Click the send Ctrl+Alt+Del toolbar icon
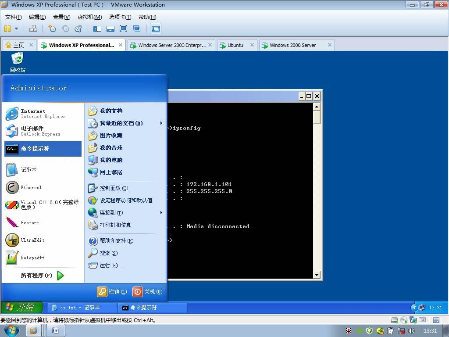 pyautogui.click(x=33, y=29)
